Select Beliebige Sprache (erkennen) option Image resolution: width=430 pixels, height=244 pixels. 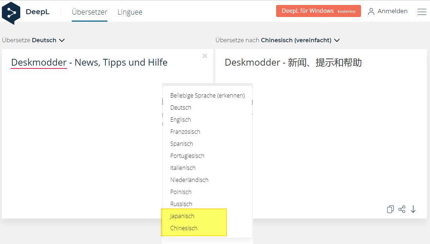[x=208, y=95]
